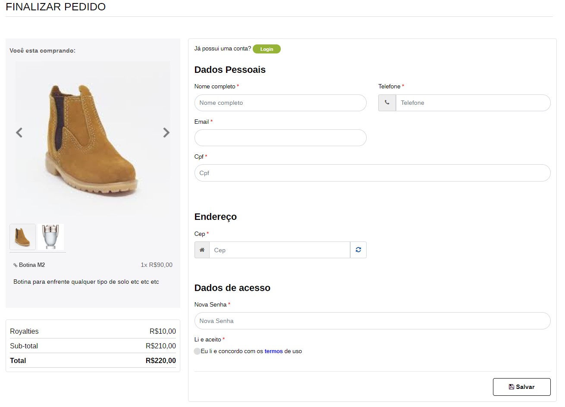Image resolution: width=565 pixels, height=407 pixels.
Task: Click the link icon beside Botina M2
Action: pyautogui.click(x=16, y=265)
